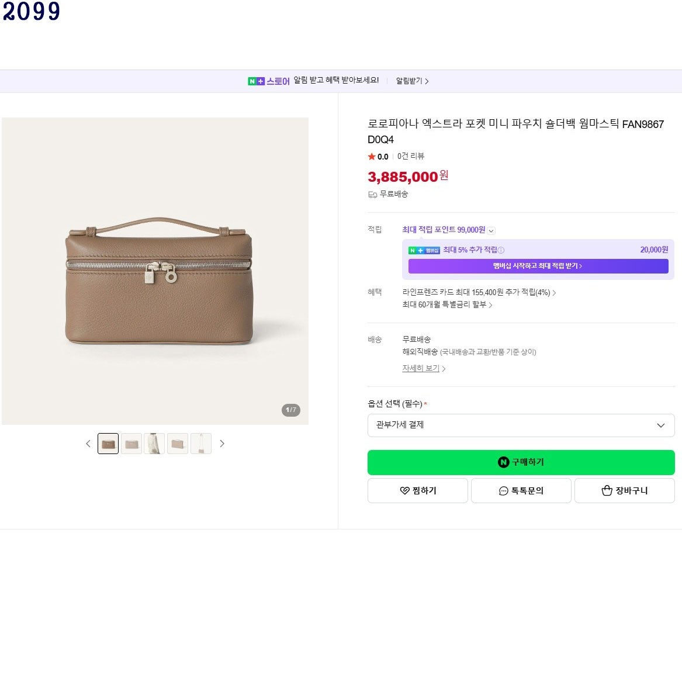Select the third thumbnail with model
Viewport: 682px width, 682px height.
(x=154, y=444)
